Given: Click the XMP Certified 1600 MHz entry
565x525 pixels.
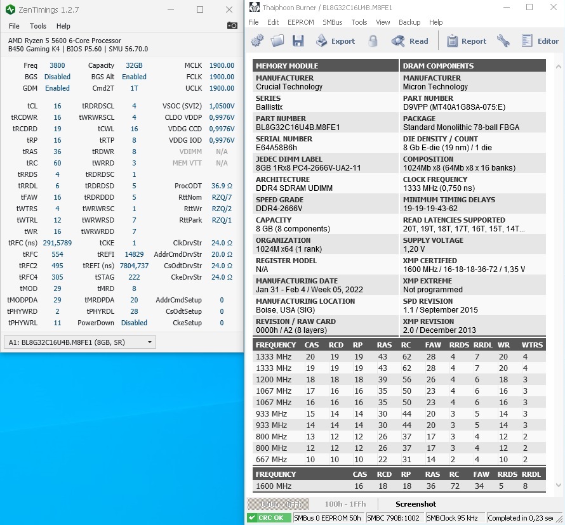Looking at the screenshot, I should click(x=464, y=269).
